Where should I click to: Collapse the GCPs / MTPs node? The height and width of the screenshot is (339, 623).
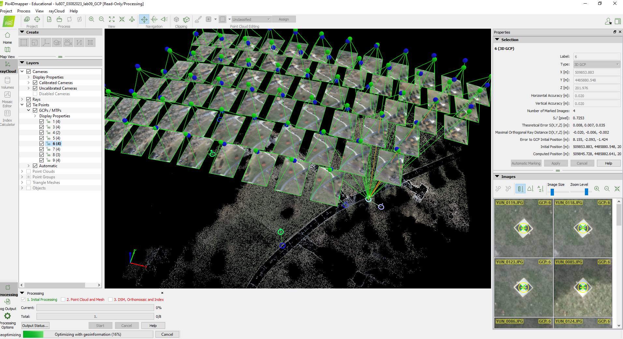29,111
